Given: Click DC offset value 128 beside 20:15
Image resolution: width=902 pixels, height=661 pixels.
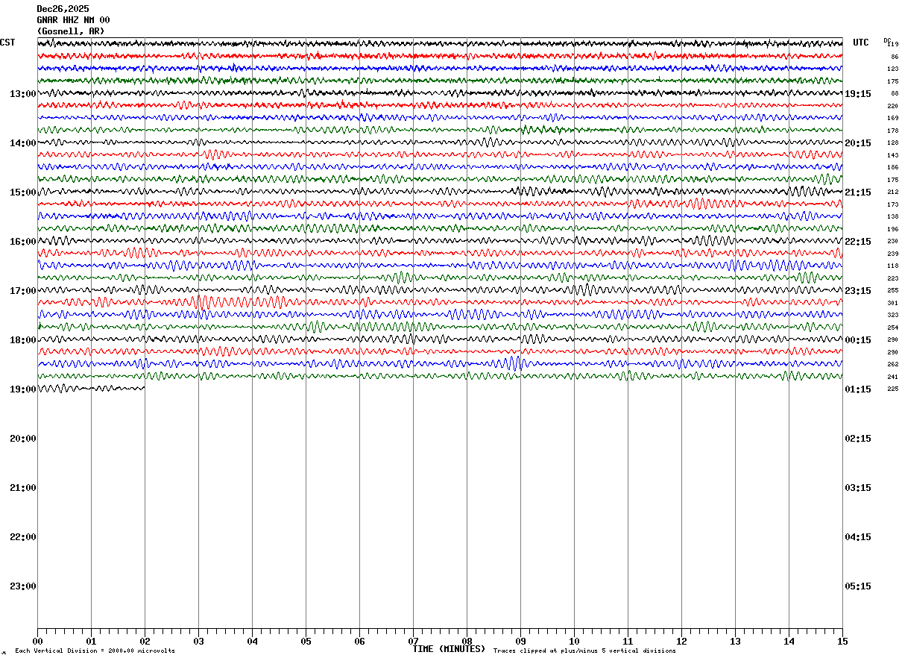Looking at the screenshot, I should [x=893, y=142].
